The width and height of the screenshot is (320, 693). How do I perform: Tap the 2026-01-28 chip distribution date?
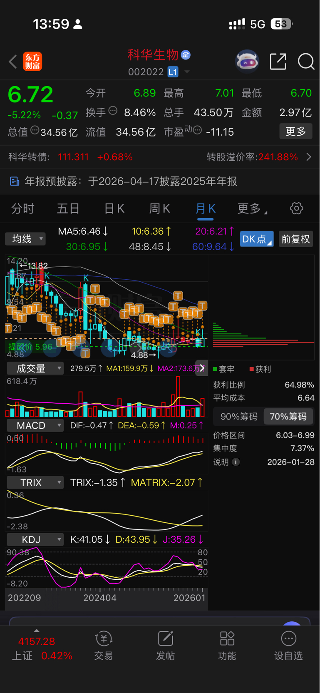click(x=291, y=462)
